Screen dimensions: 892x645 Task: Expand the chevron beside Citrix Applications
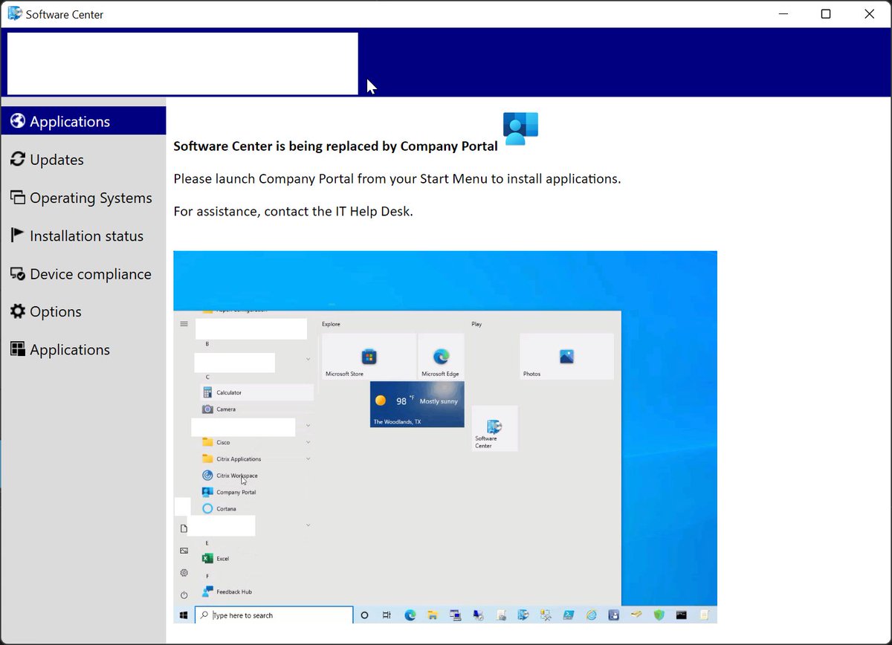tap(308, 458)
